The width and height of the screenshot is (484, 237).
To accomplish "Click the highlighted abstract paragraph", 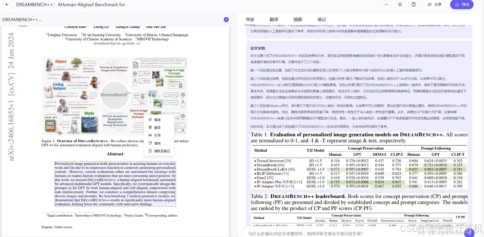I will pyautogui.click(x=115, y=184).
